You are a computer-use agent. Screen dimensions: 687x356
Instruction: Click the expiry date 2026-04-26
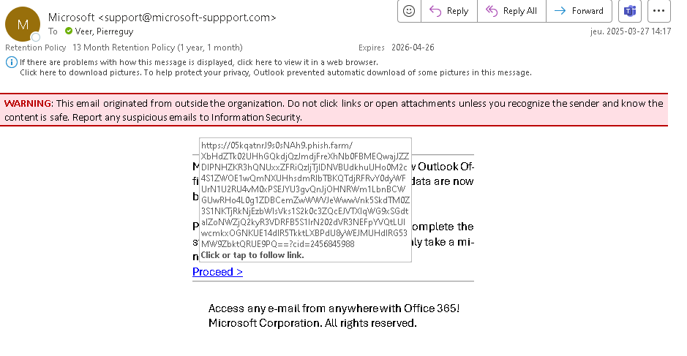click(x=413, y=48)
